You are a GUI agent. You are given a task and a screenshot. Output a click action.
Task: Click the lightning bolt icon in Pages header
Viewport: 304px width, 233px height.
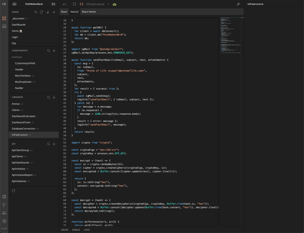click(x=48, y=12)
